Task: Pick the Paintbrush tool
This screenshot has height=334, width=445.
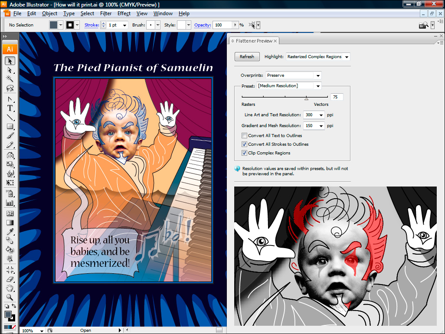Action: pos(10,136)
